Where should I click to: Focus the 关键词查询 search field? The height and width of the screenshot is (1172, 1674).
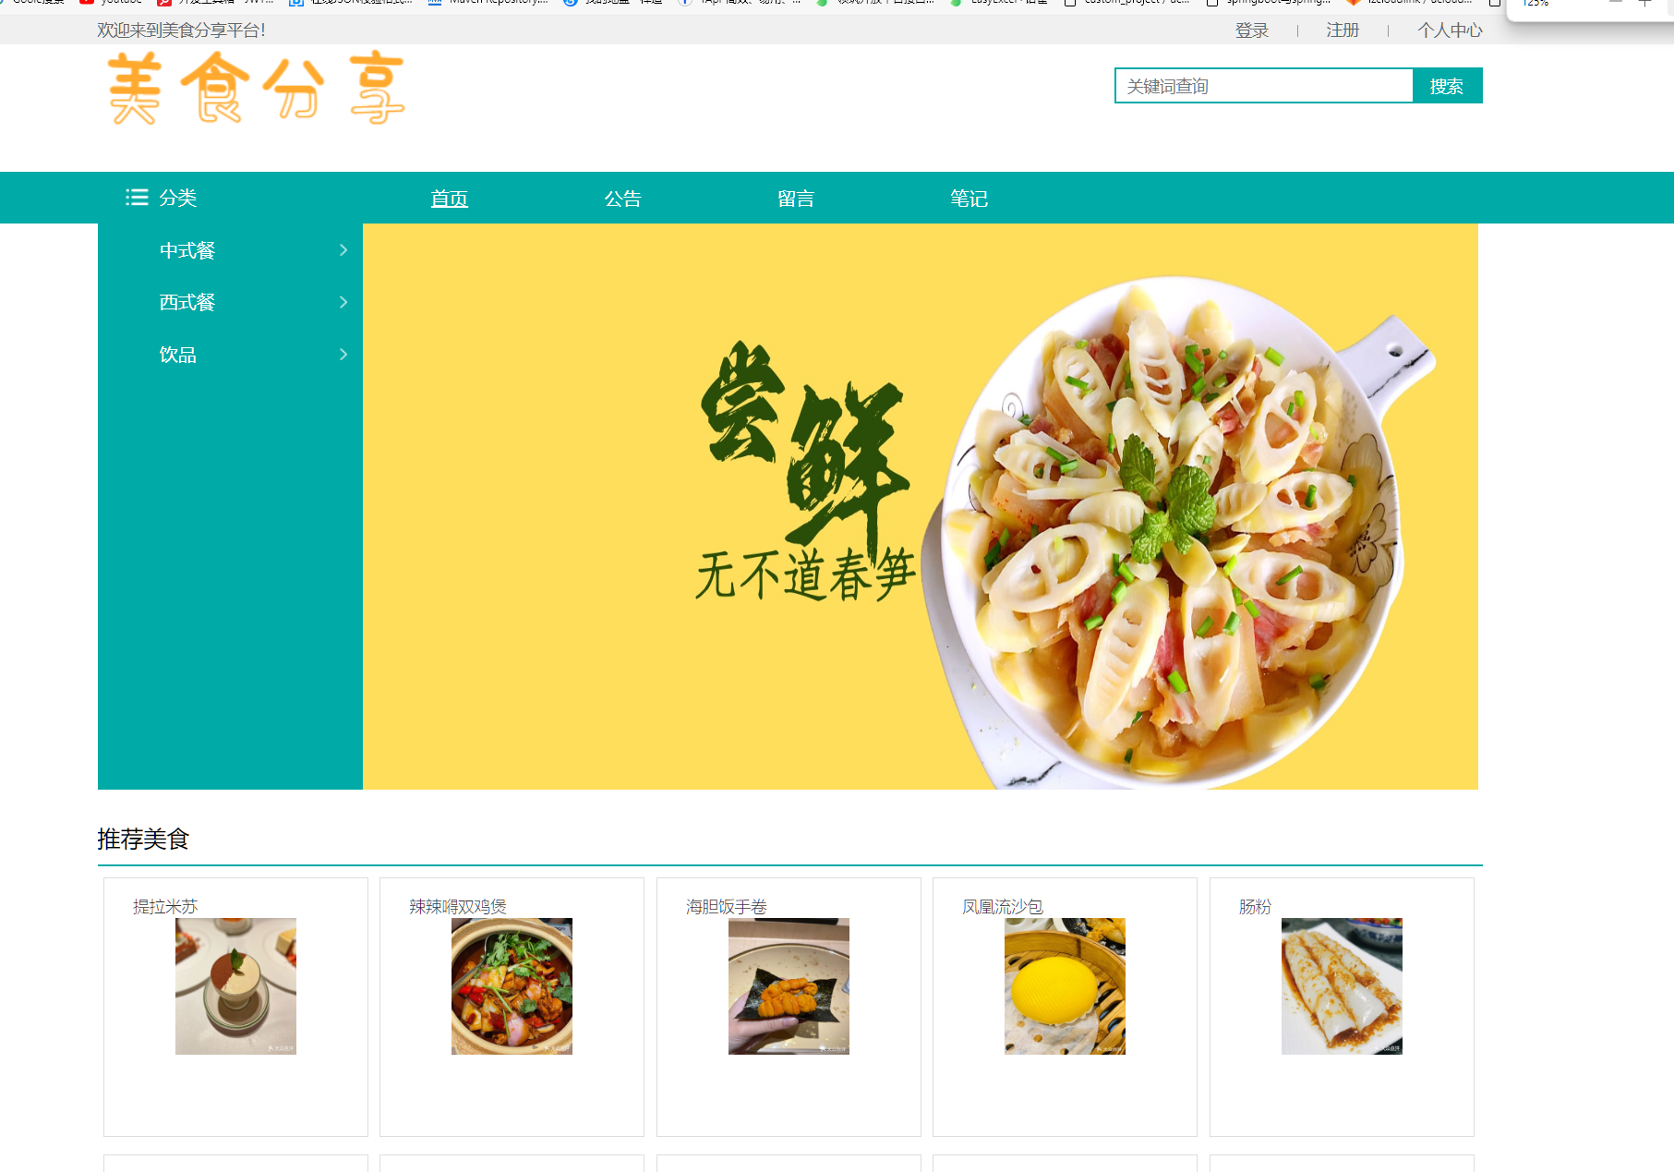coord(1264,86)
